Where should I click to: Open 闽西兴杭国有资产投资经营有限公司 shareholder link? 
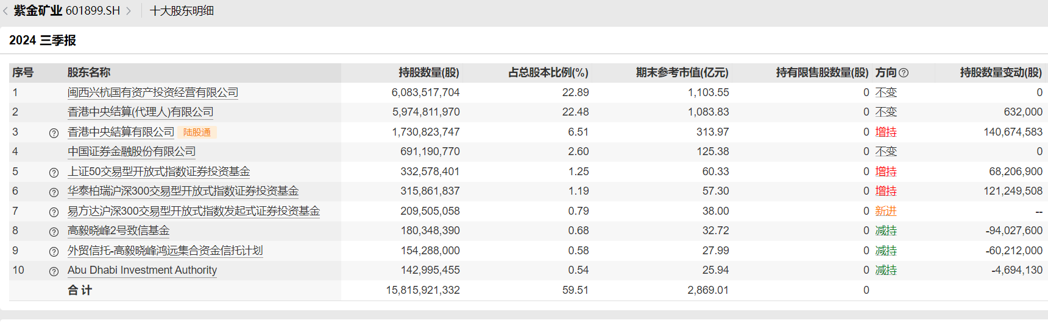[152, 92]
